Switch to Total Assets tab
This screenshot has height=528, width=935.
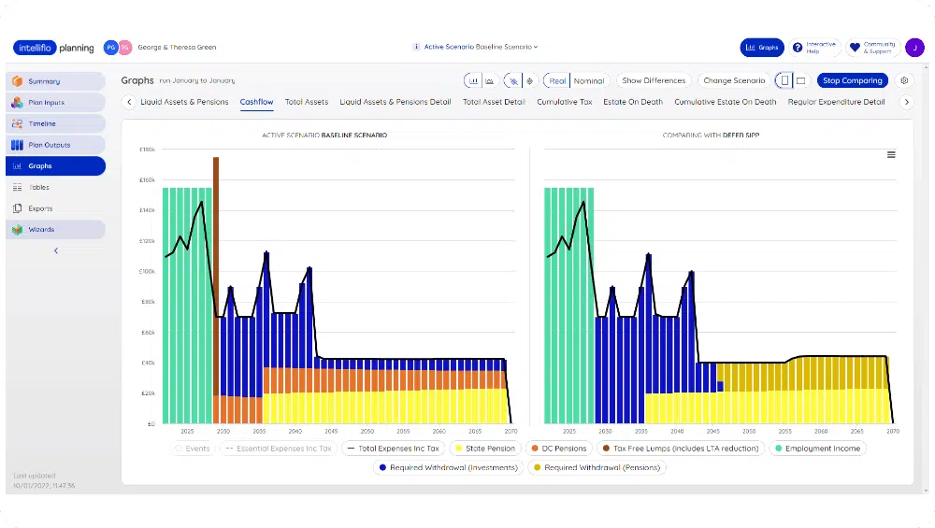pyautogui.click(x=307, y=102)
